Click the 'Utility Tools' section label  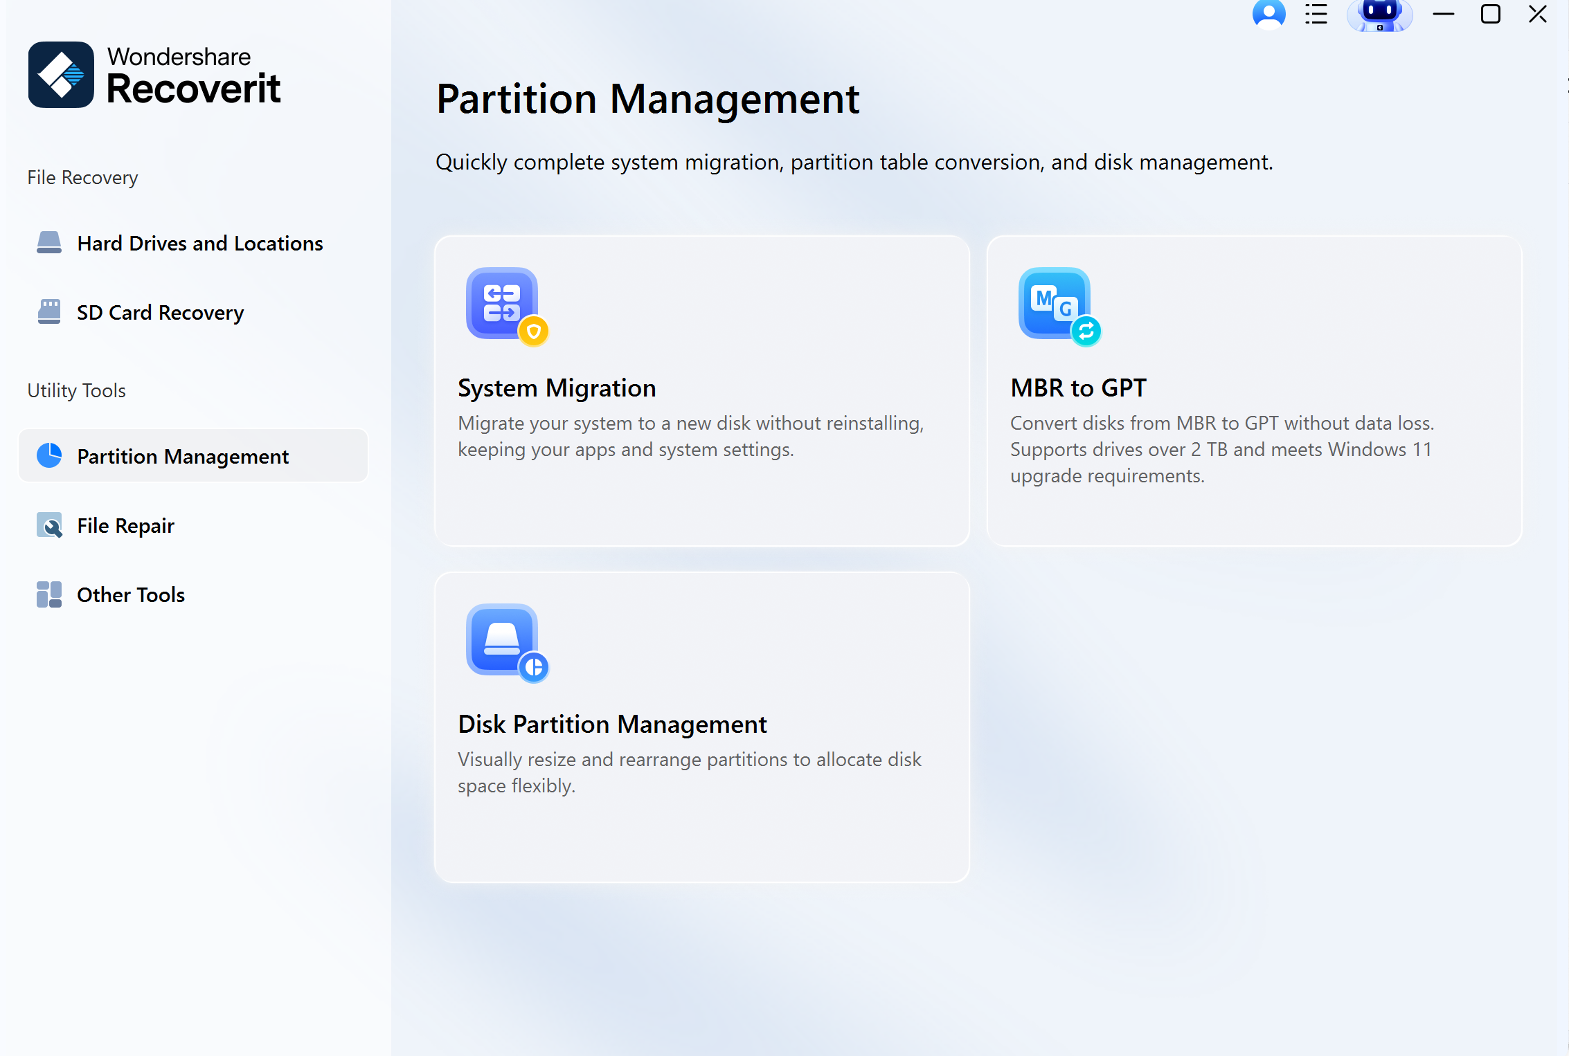76,390
